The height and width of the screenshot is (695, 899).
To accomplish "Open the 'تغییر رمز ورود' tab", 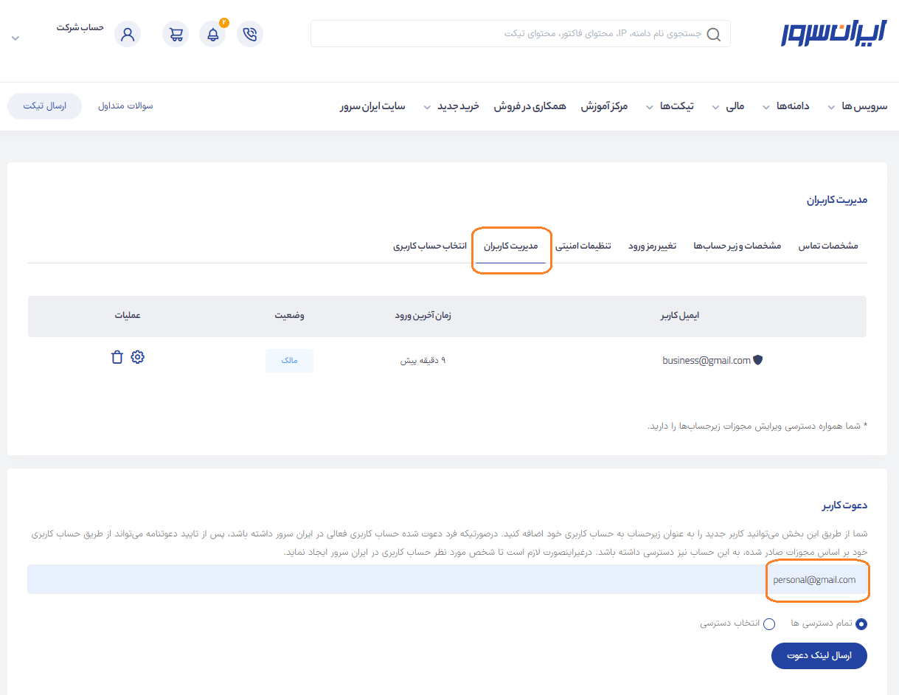I will (652, 246).
